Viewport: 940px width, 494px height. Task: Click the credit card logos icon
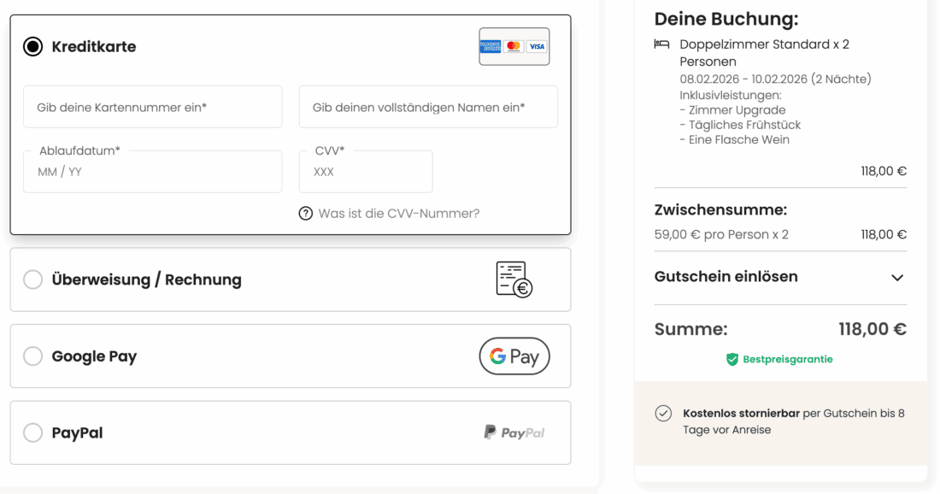click(514, 46)
